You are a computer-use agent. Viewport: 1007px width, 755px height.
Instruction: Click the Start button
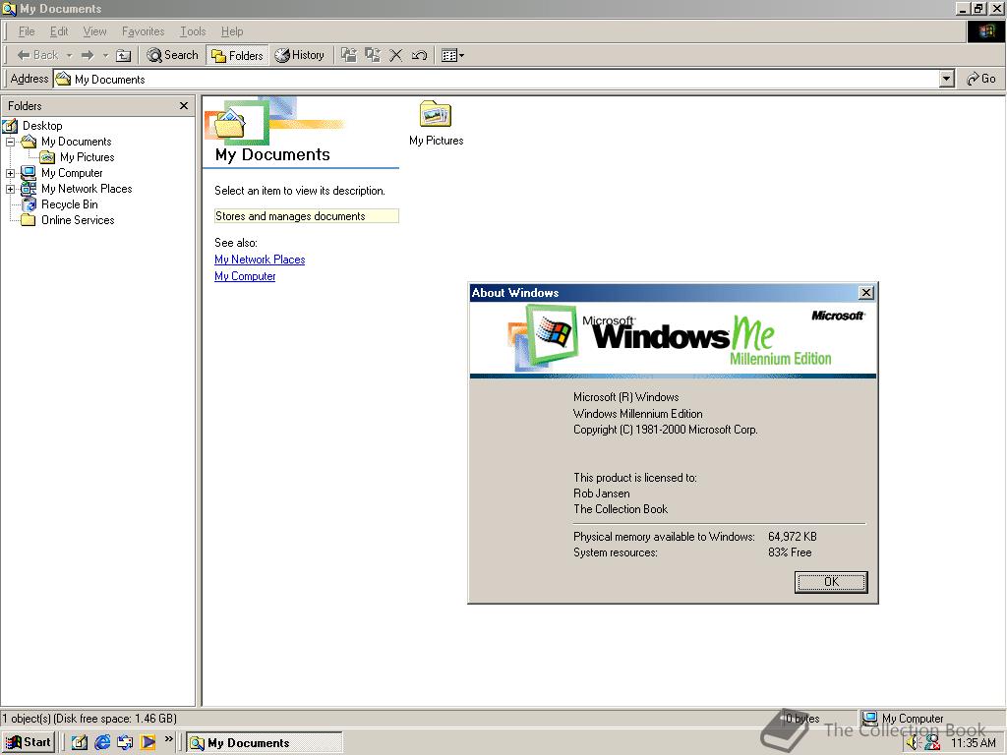[29, 742]
